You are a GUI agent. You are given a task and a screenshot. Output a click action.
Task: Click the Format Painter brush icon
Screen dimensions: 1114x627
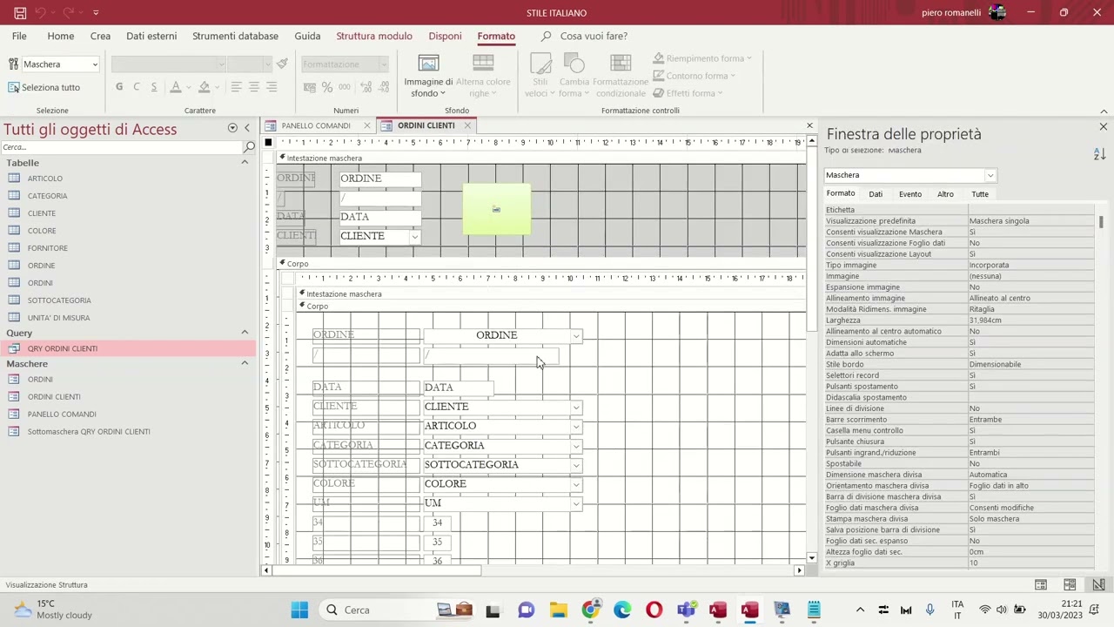point(282,64)
